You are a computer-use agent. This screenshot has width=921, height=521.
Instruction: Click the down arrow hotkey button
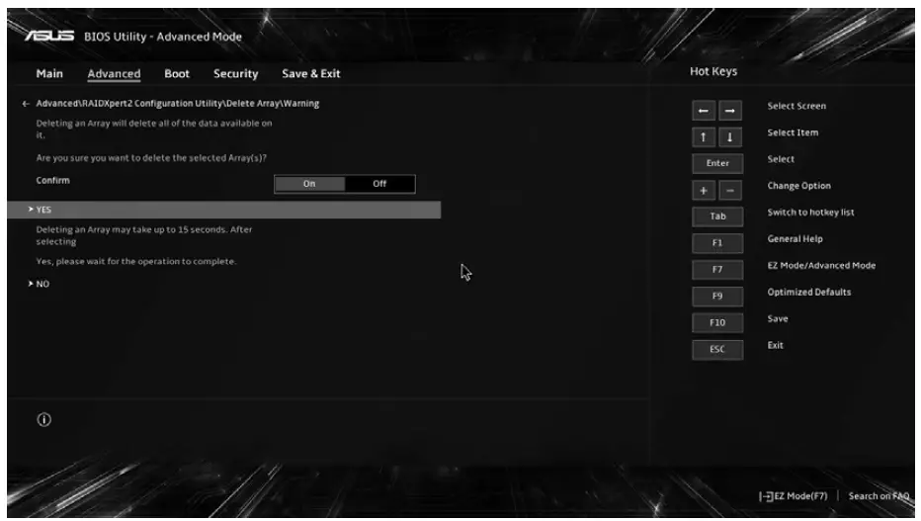[730, 136]
